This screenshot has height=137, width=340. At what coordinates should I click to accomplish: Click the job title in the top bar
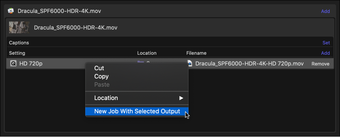pyautogui.click(x=59, y=11)
